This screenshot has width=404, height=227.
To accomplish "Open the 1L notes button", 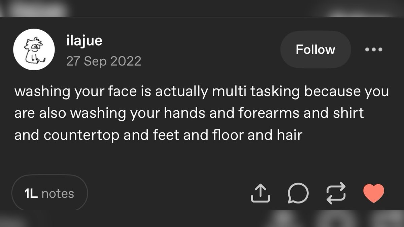I will tap(49, 193).
